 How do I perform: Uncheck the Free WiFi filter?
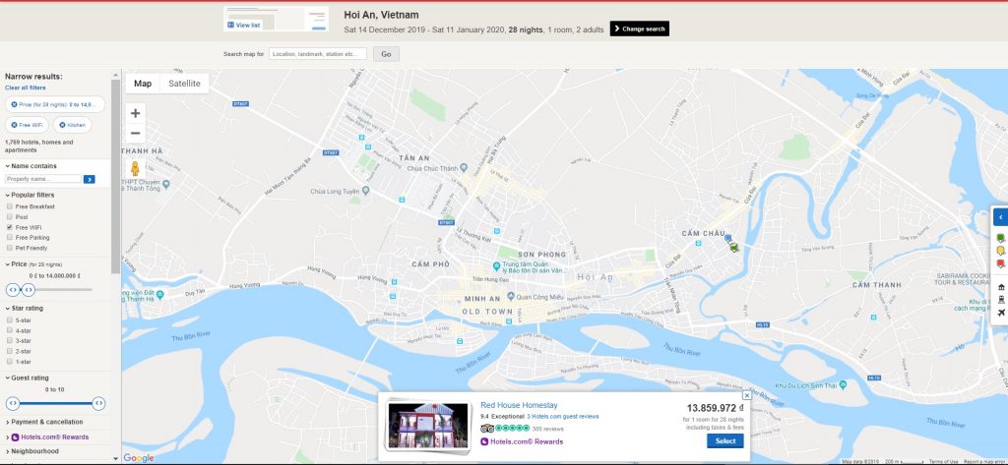point(10,227)
